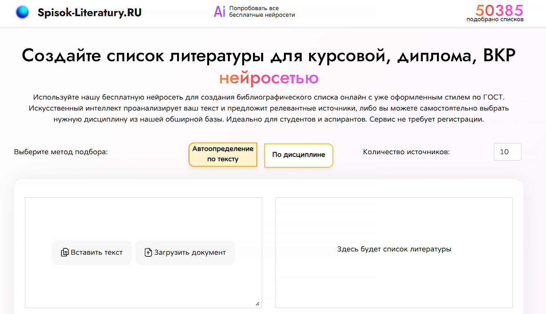Click the Spisok-Literatury.RU globe logo icon
Viewport: 546px width, 314px height.
[22, 12]
